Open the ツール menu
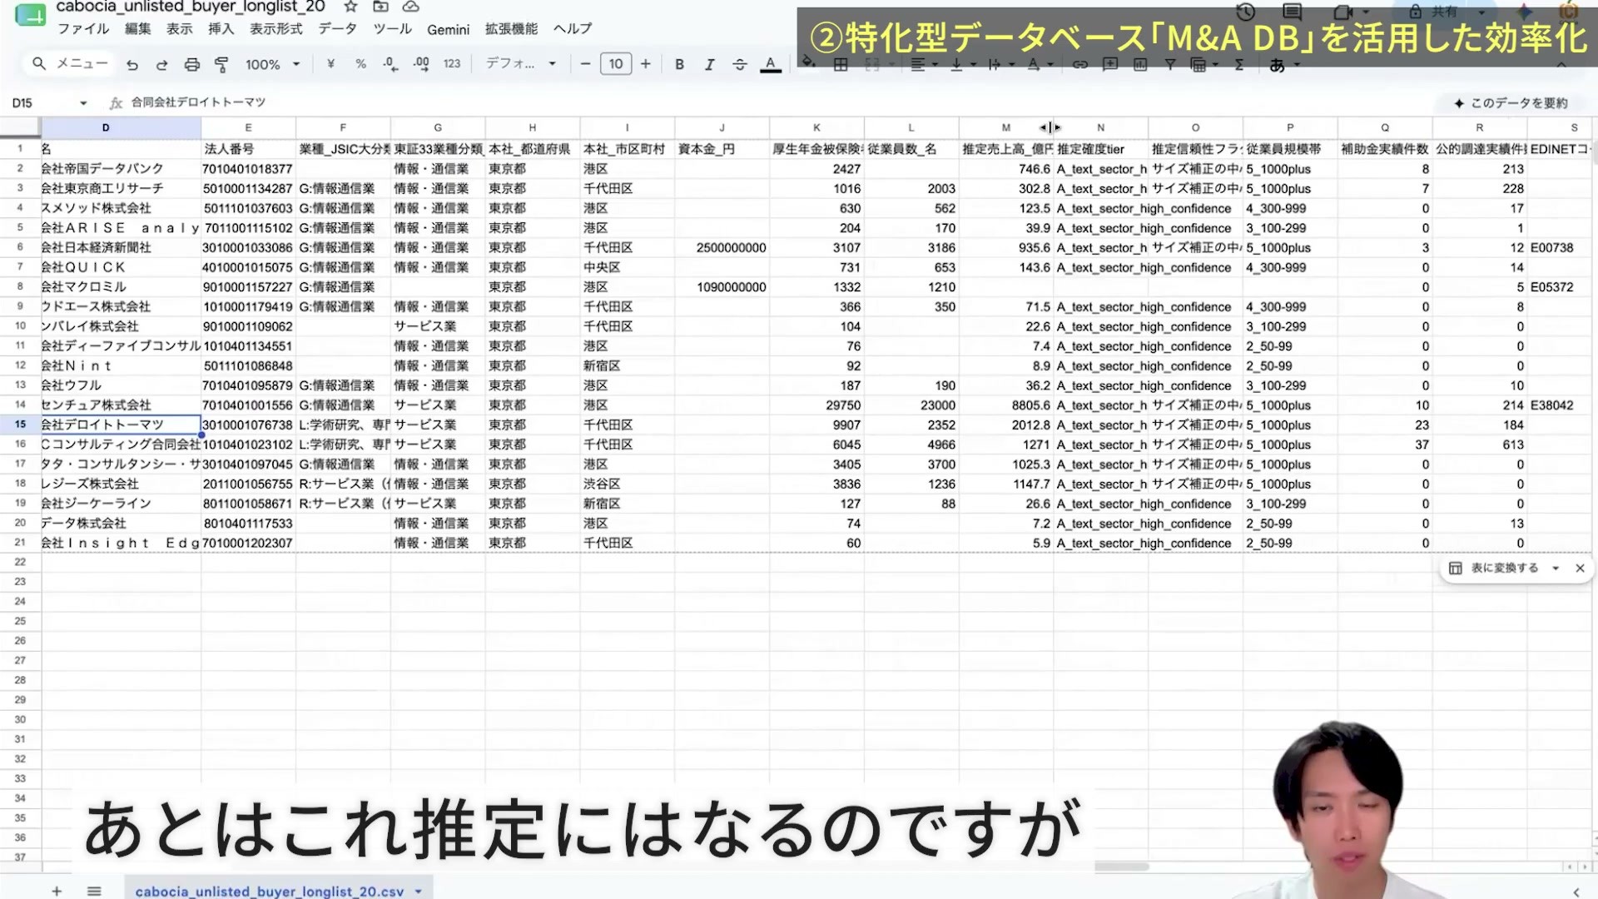This screenshot has height=899, width=1598. tap(392, 29)
